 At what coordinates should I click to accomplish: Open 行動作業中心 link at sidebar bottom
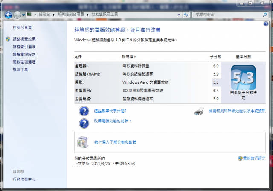click(24, 179)
